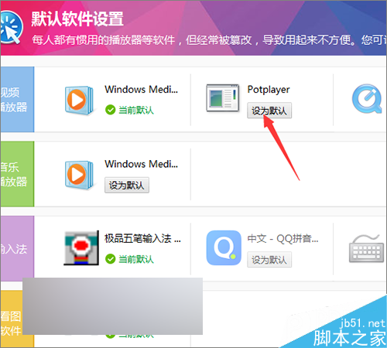Click the Potplayer name text
The height and width of the screenshot is (348, 387).
tap(269, 90)
